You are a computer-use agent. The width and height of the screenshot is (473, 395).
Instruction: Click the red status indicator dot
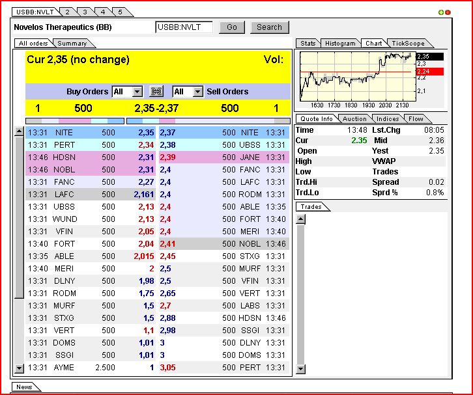pos(448,12)
